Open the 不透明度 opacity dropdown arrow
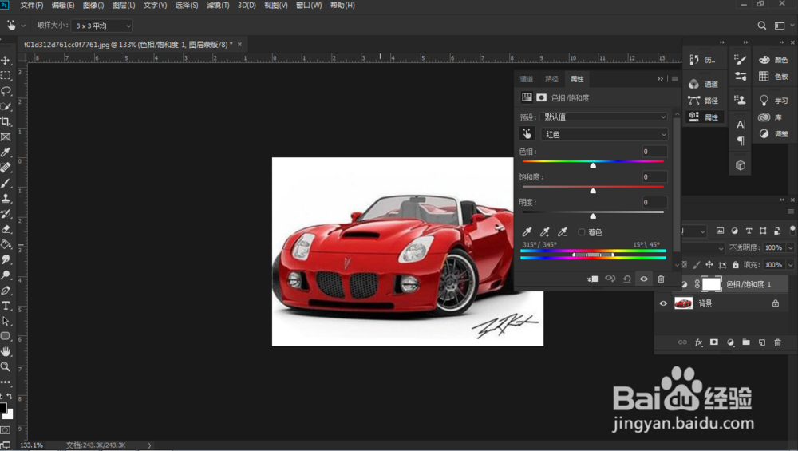Viewport: 798px width, 451px height. 790,248
